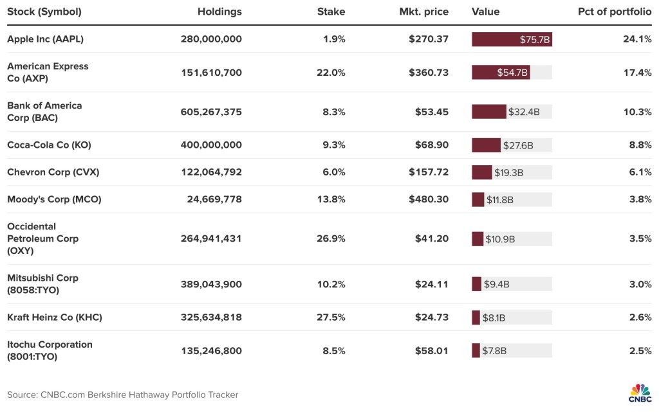Open American Express Co (AXP) entry

point(48,72)
